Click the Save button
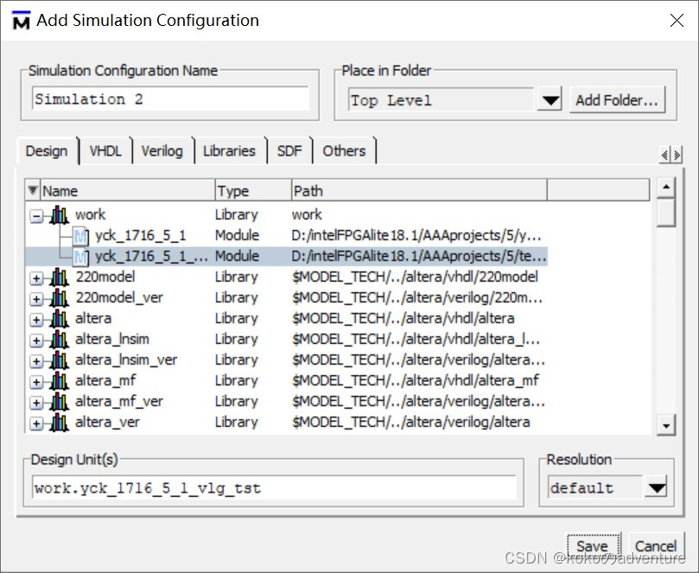Viewport: 699px width, 573px height. (593, 546)
